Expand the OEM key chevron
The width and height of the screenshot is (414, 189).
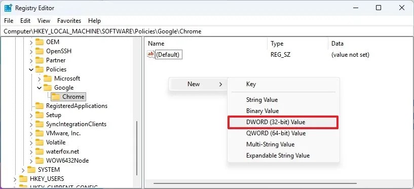[31, 42]
